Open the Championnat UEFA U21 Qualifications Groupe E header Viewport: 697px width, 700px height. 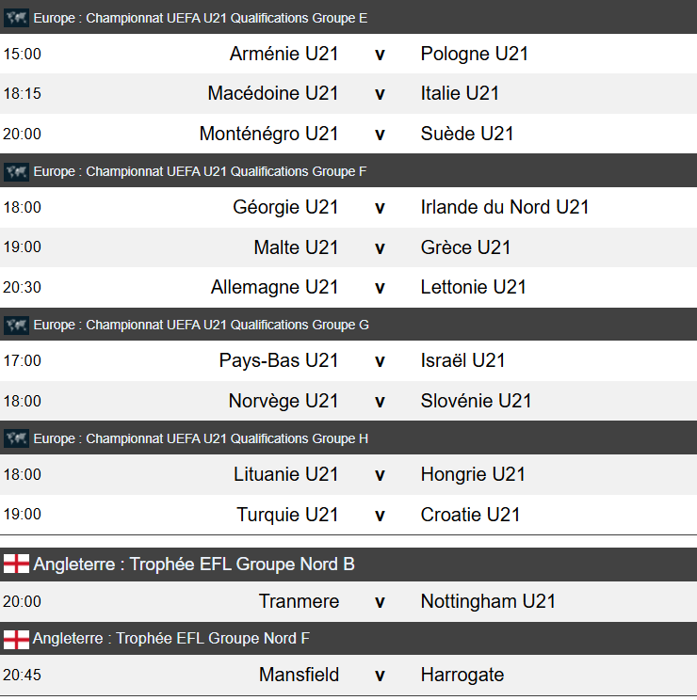348,17
